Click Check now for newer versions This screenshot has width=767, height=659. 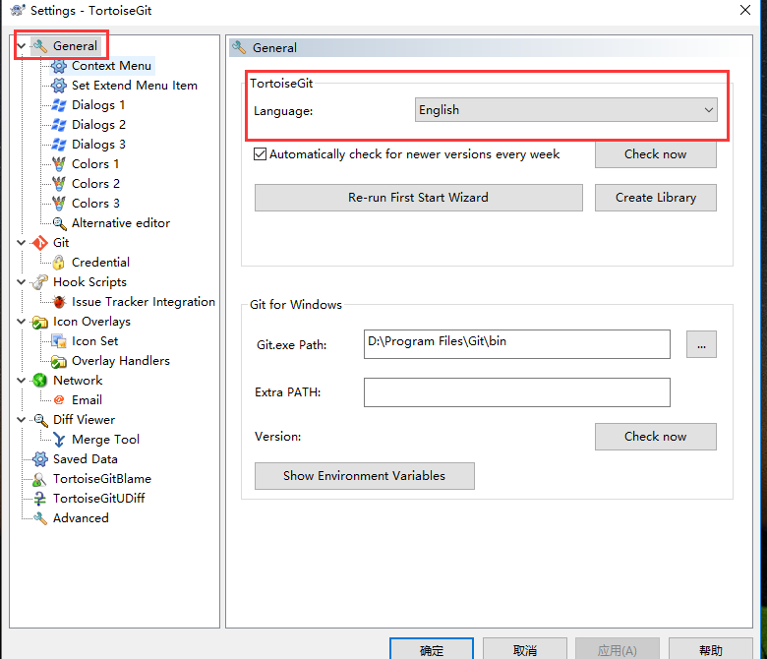coord(656,154)
